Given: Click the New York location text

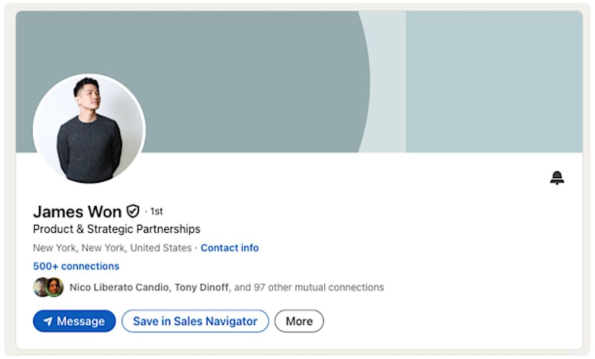Looking at the screenshot, I should point(112,248).
